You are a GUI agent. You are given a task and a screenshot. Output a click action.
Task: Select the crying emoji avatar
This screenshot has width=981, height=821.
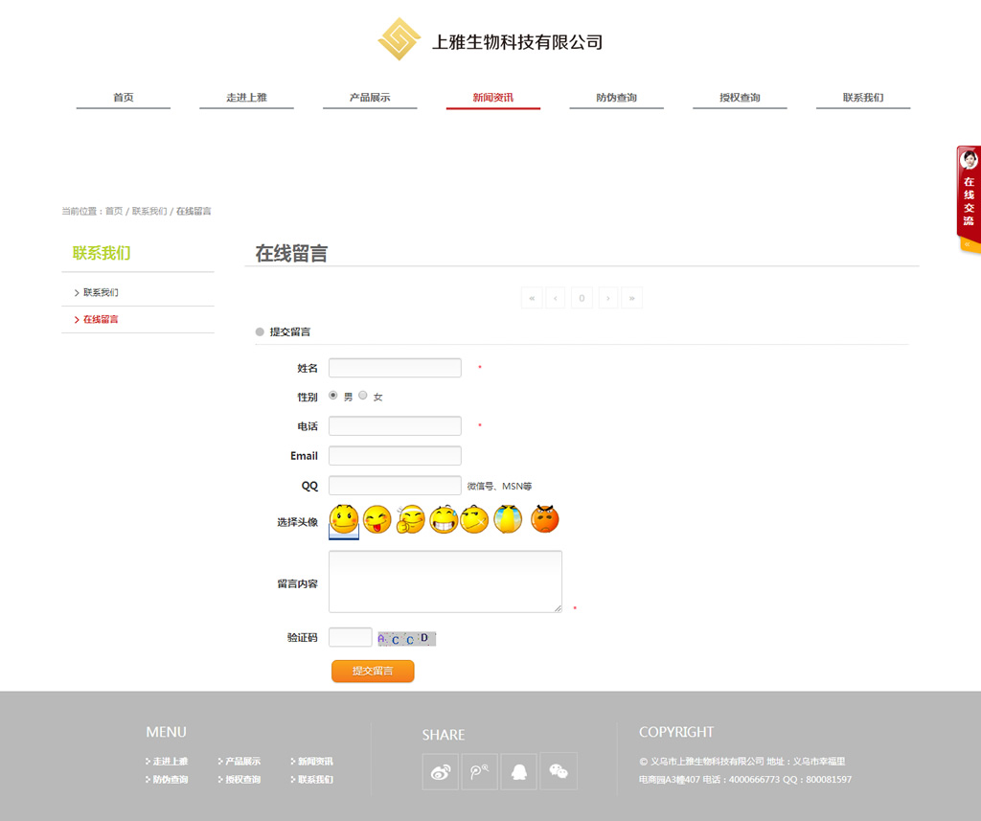tap(508, 519)
